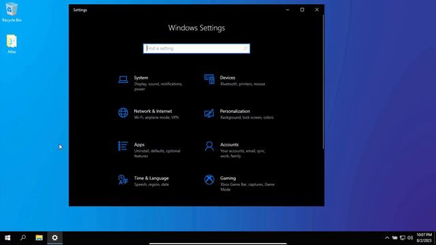This screenshot has width=436, height=245.
Task: Click the Network & Internet globe icon
Action: click(123, 113)
